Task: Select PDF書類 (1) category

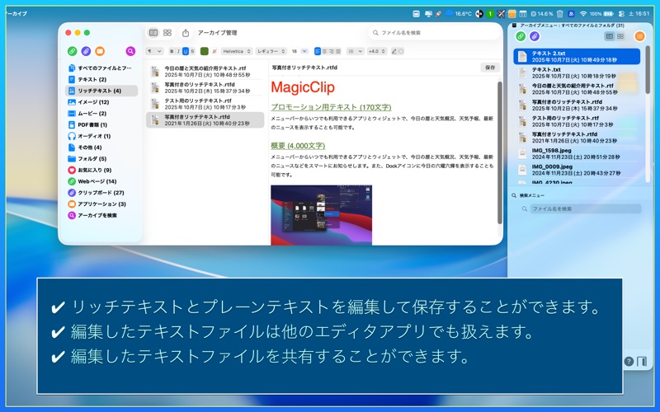Action: [x=101, y=124]
